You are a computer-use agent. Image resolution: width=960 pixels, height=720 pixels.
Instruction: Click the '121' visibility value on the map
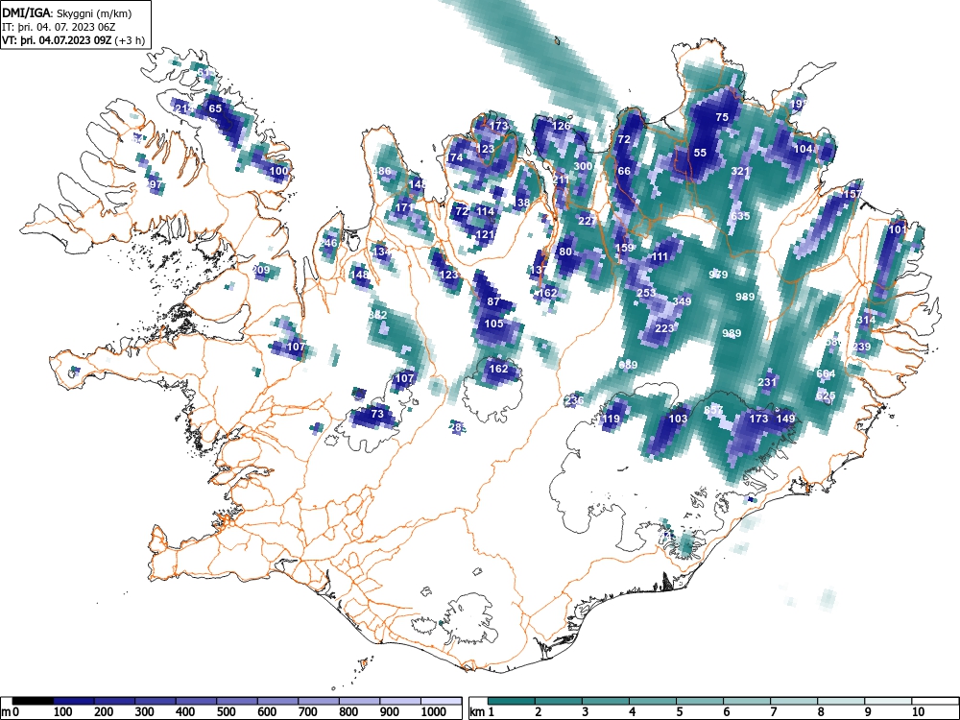[x=485, y=234]
